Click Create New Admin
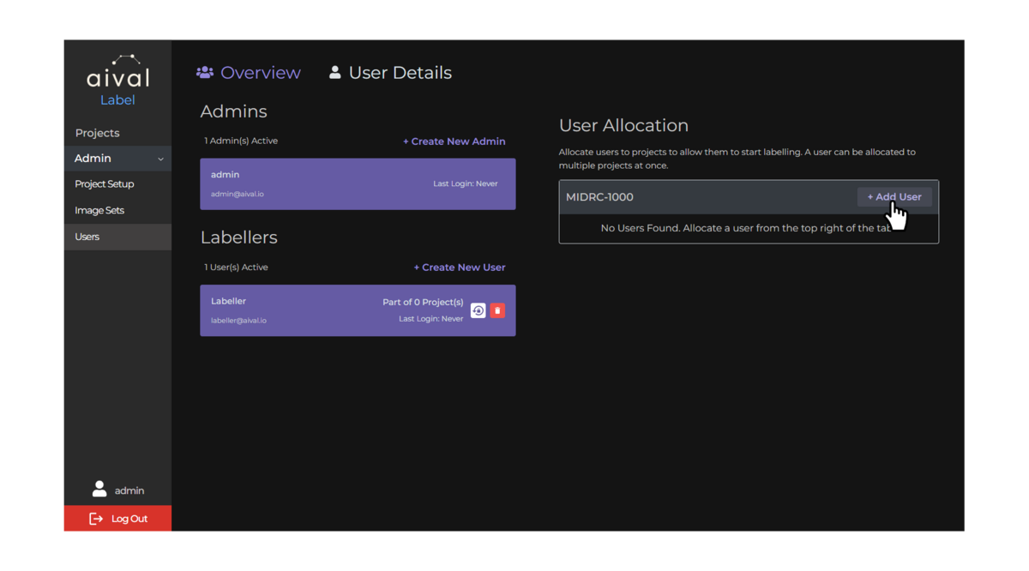The height and width of the screenshot is (571, 1029). pyautogui.click(x=454, y=141)
